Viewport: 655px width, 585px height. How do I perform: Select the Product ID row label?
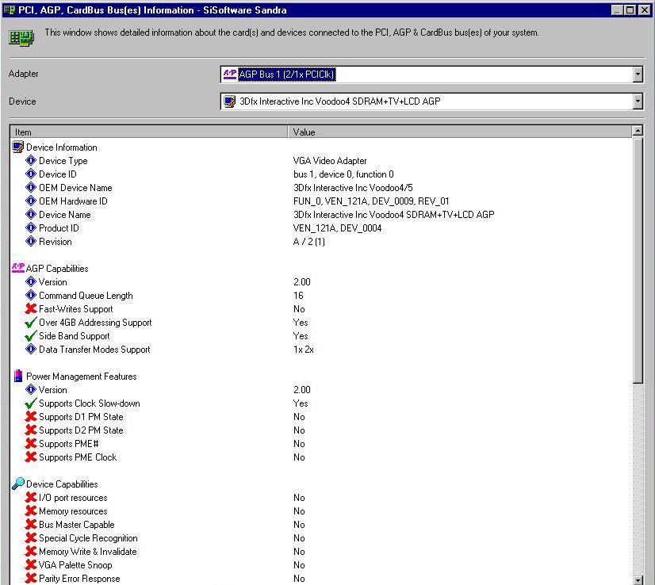click(59, 228)
